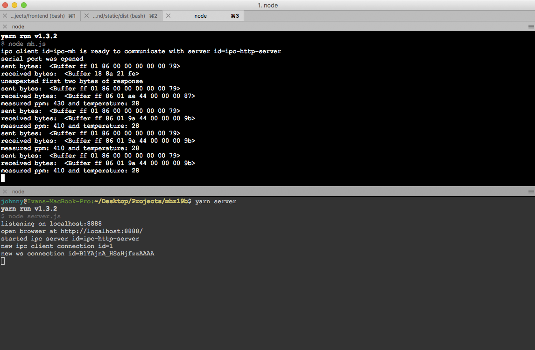
Task: Click 'yarn run v1.3.2' in upper pane
Action: [x=29, y=36]
